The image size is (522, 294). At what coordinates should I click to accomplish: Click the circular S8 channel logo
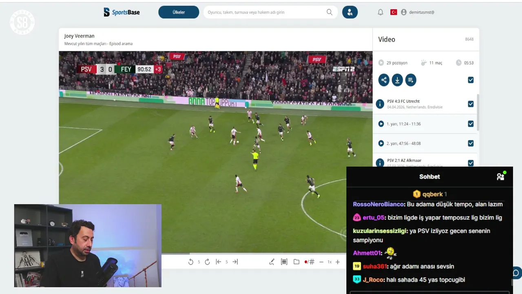22,22
